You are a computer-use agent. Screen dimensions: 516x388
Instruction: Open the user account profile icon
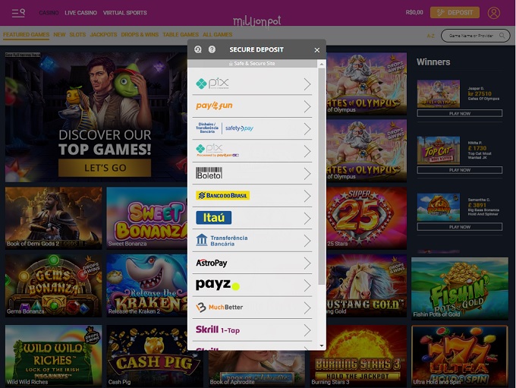pyautogui.click(x=494, y=13)
